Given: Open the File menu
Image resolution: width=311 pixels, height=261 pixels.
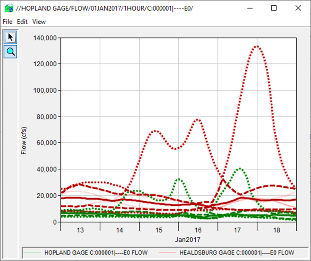Looking at the screenshot, I should (x=7, y=21).
